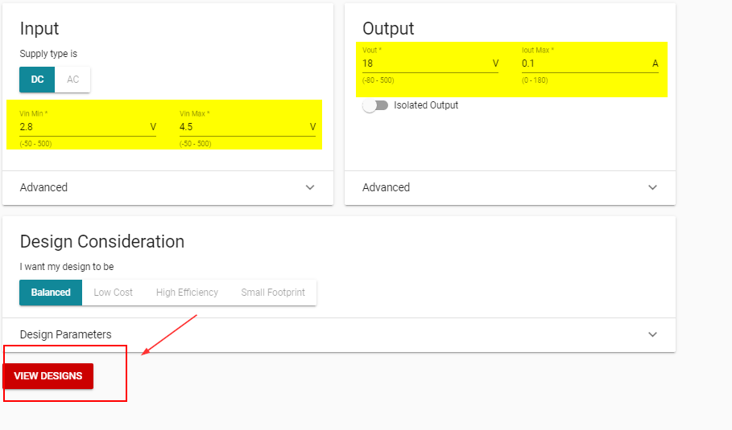The image size is (732, 430).
Task: Click the chevron in Output's Advanced row
Action: (653, 187)
